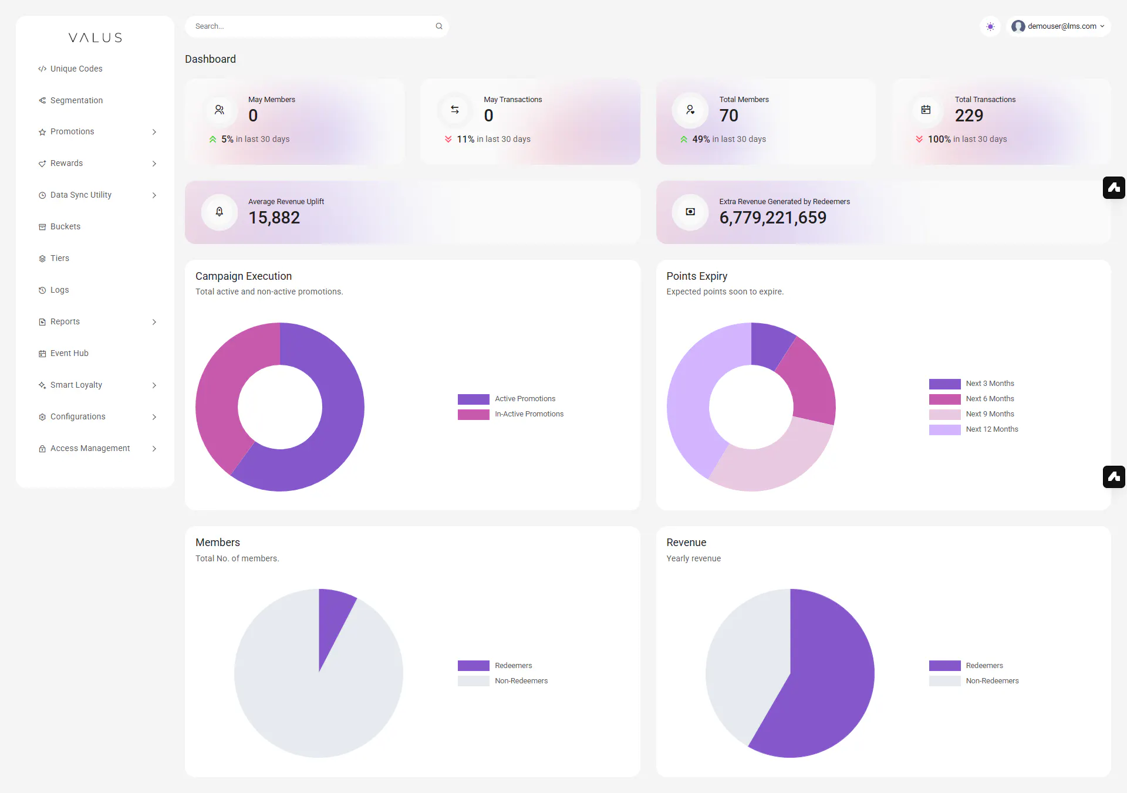This screenshot has height=793, width=1127.
Task: Toggle Next 12 Months legend series
Action: [x=974, y=429]
